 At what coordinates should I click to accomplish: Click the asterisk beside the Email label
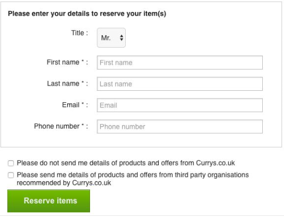pos(83,104)
